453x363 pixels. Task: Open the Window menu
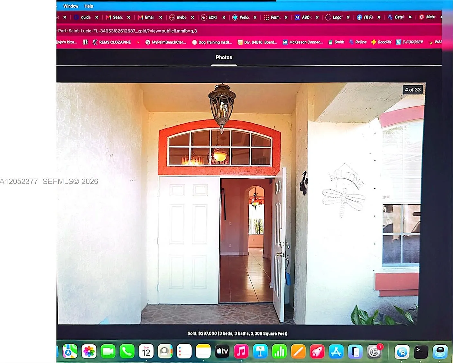pyautogui.click(x=71, y=6)
